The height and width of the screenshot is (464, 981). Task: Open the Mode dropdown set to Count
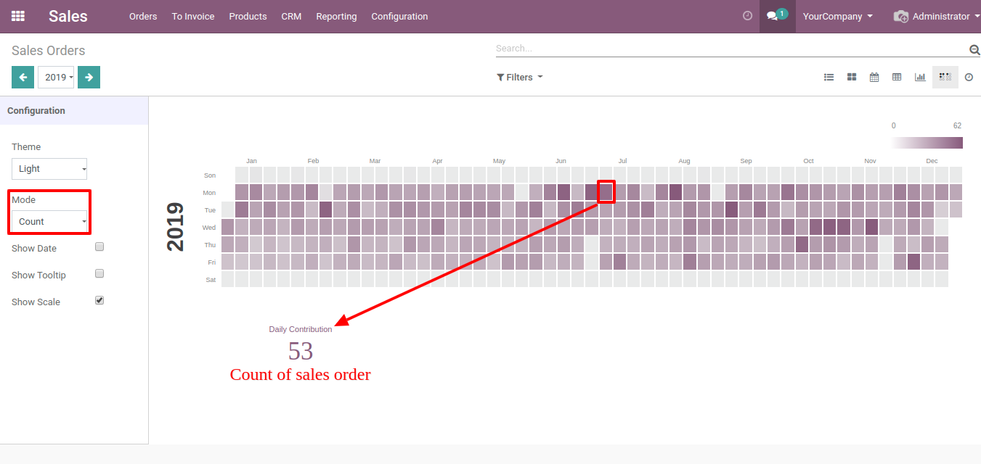[x=49, y=222]
